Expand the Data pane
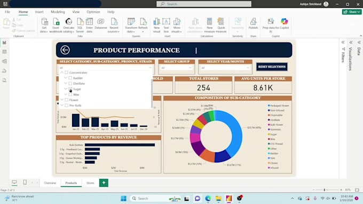Image resolution: width=363 pixels, height=204 pixels. (x=359, y=42)
